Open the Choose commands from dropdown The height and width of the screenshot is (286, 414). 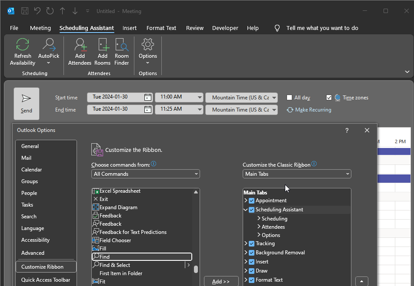point(146,174)
